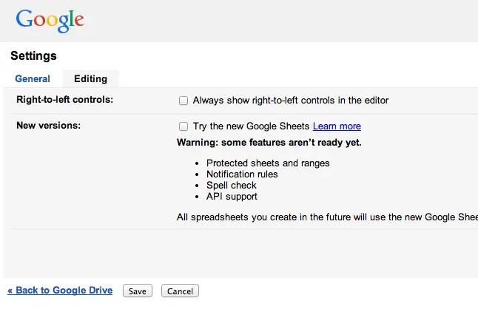Viewport: 478px width, 312px height.
Task: Click the Google logo
Action: click(50, 20)
